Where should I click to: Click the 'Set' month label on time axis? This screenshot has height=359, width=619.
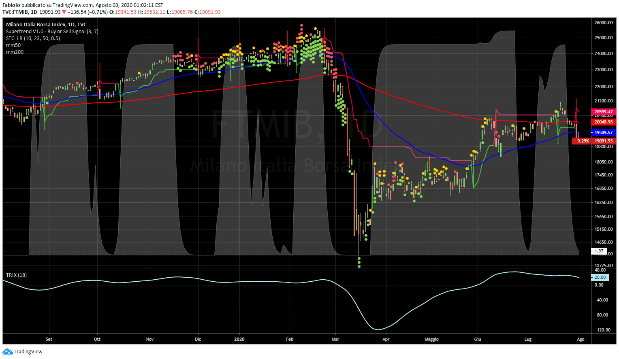click(49, 339)
